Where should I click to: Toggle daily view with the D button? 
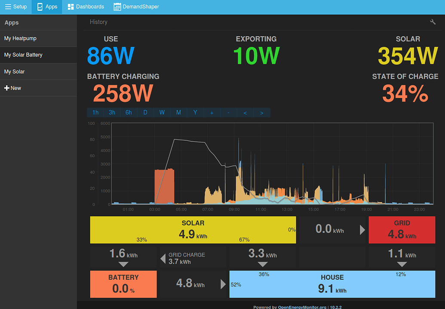coord(145,112)
